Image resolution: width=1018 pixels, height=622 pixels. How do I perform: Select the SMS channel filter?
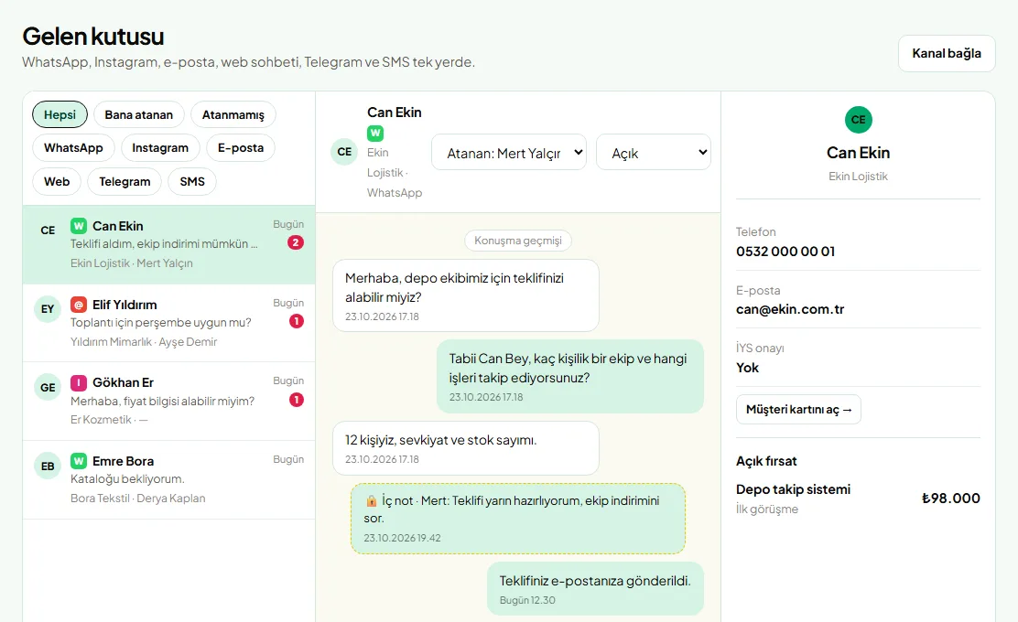pyautogui.click(x=192, y=182)
